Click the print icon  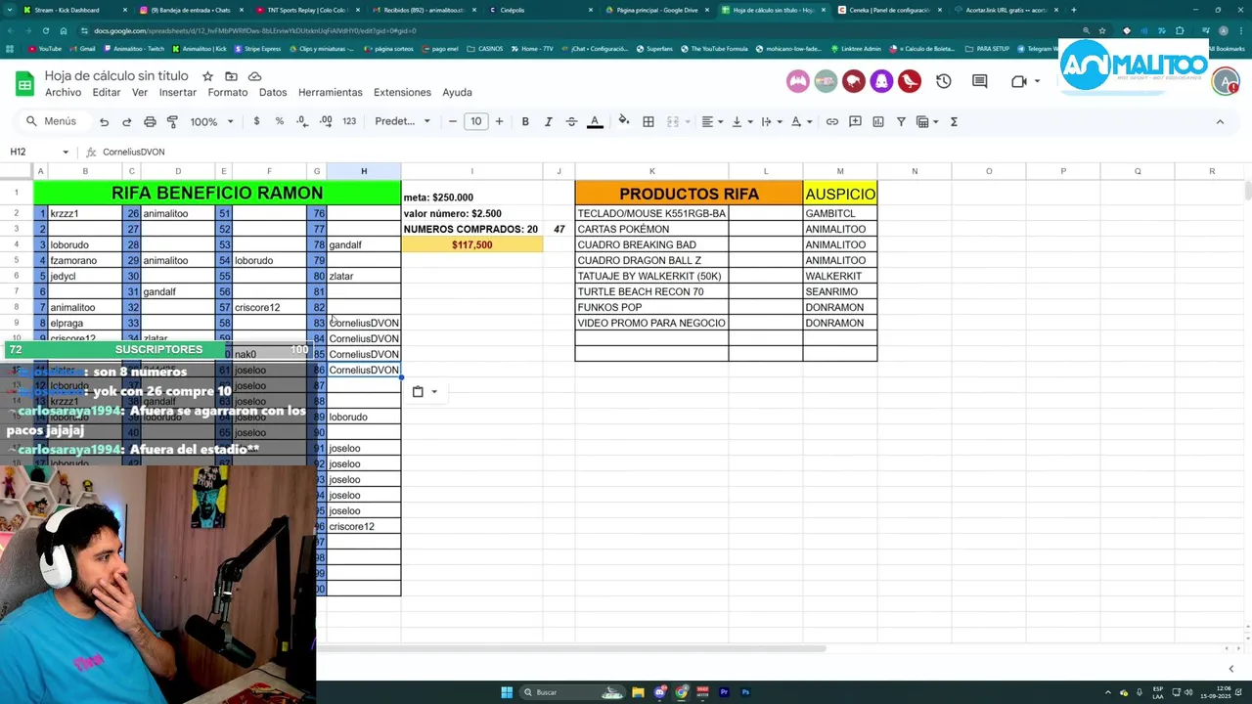point(150,121)
